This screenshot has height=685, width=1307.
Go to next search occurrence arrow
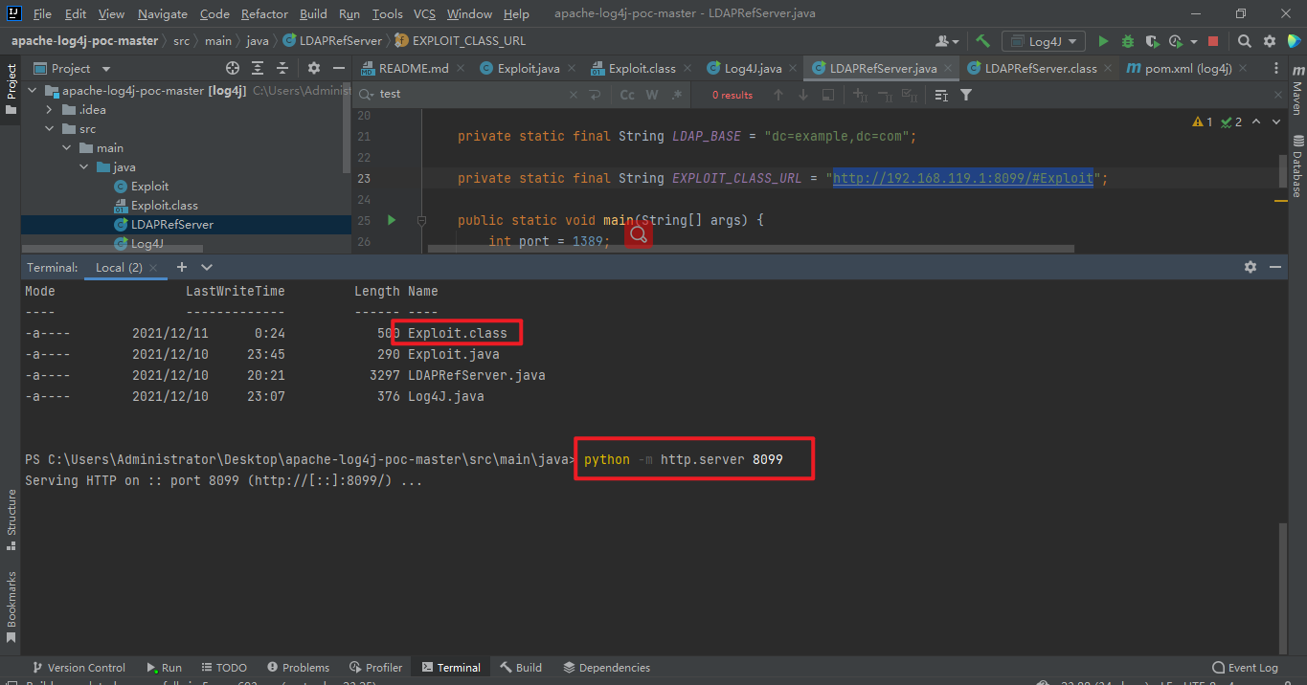[803, 95]
